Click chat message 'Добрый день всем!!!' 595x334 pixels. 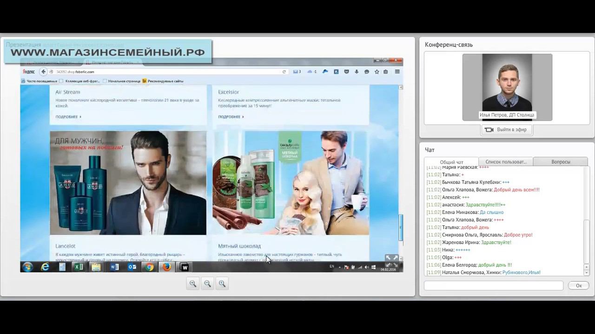click(516, 190)
